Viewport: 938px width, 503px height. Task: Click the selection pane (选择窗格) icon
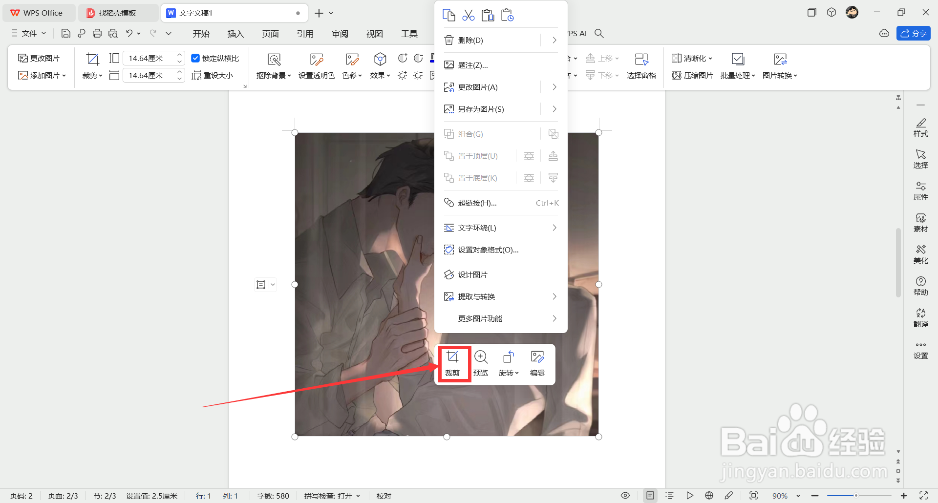point(641,60)
